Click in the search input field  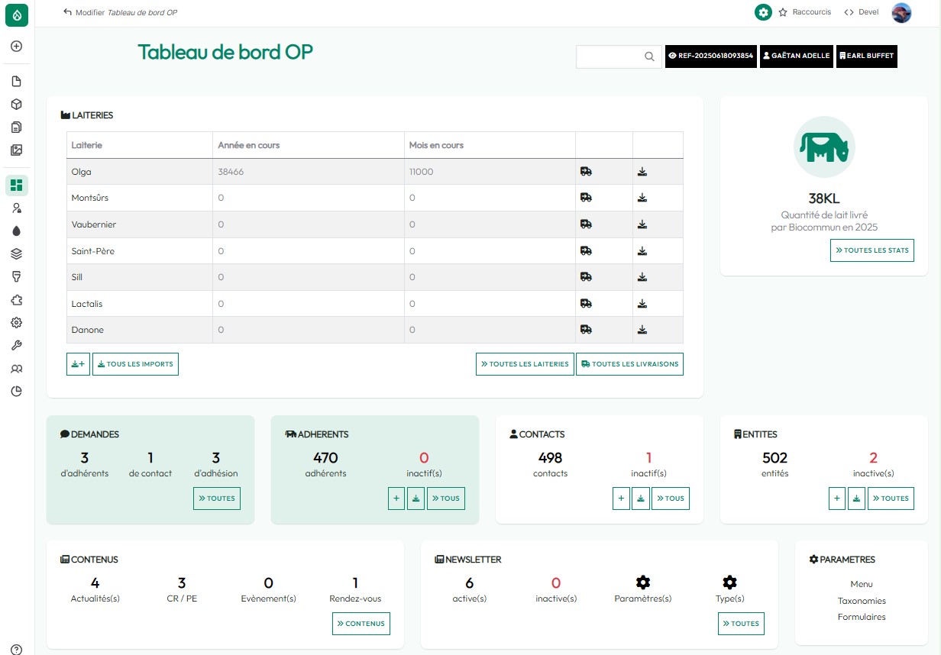click(610, 56)
